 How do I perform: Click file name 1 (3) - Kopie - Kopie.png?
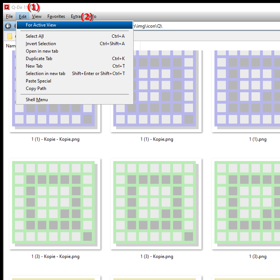point(55,256)
